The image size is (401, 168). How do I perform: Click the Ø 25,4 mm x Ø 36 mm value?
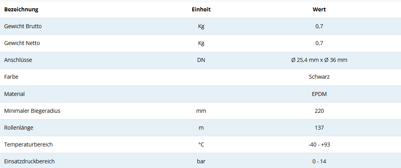(319, 60)
